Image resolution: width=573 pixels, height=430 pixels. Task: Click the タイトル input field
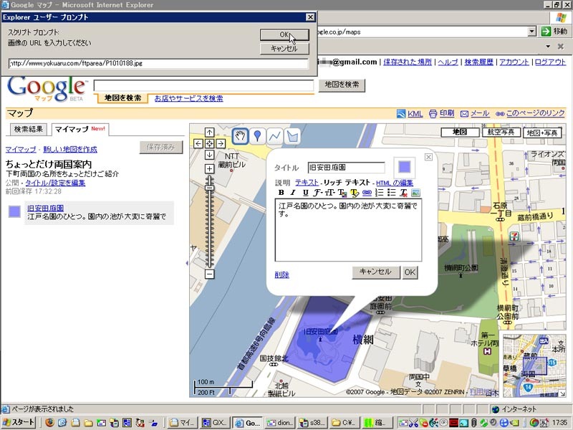[346, 168]
